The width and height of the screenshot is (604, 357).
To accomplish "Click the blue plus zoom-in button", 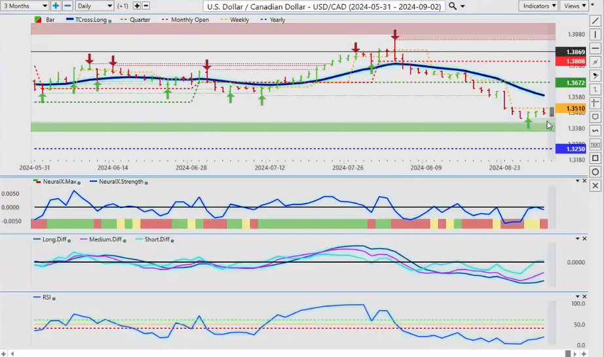I will [56, 6].
